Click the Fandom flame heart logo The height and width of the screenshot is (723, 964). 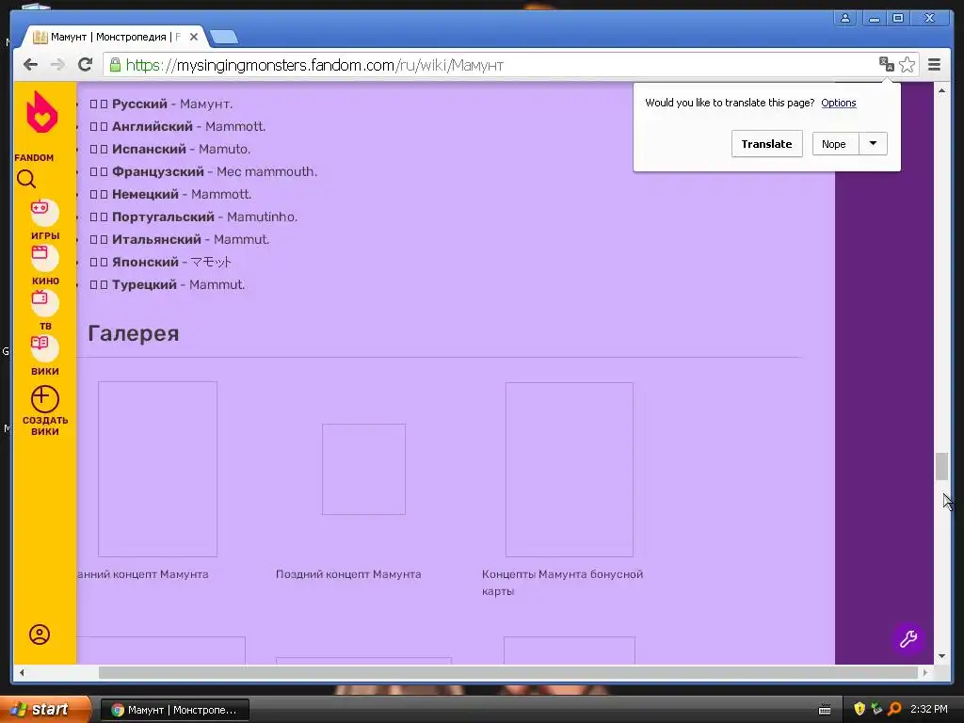point(41,112)
